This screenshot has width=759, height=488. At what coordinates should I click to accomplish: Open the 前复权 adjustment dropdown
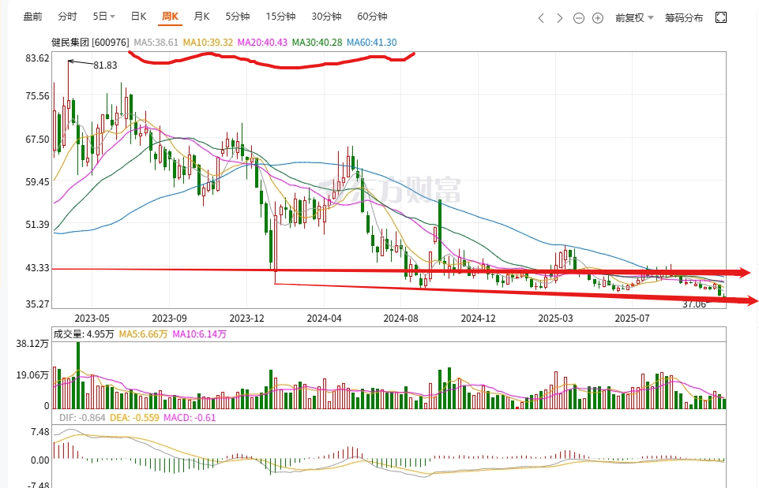pyautogui.click(x=634, y=18)
